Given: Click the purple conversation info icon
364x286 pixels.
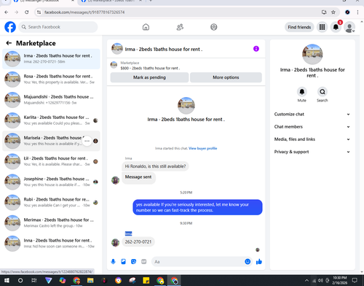Looking at the screenshot, I should [x=256, y=49].
